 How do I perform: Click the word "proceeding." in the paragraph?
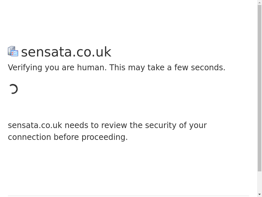click(x=104, y=137)
